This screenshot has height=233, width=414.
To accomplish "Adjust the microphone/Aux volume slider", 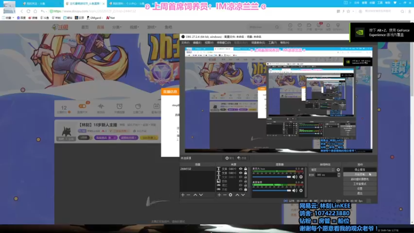I will 271,177.
